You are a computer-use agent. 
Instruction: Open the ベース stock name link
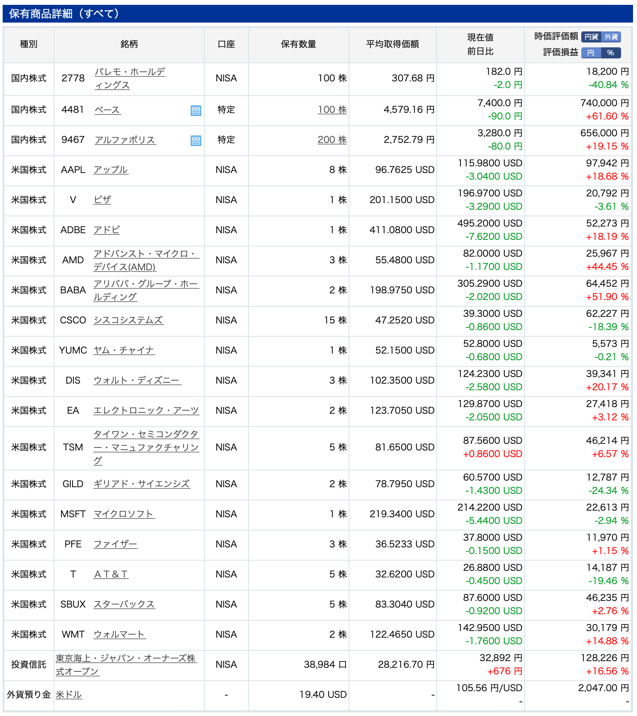[107, 110]
